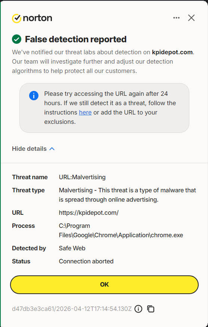Click the False detection reported heading

[x=76, y=39]
